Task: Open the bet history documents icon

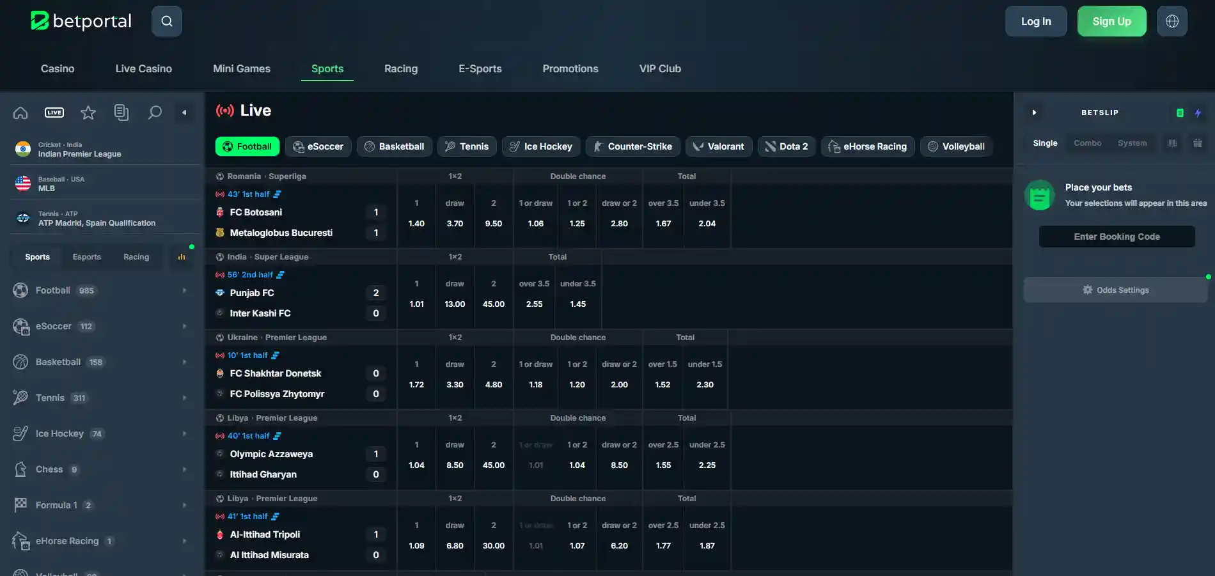Action: 121,113
